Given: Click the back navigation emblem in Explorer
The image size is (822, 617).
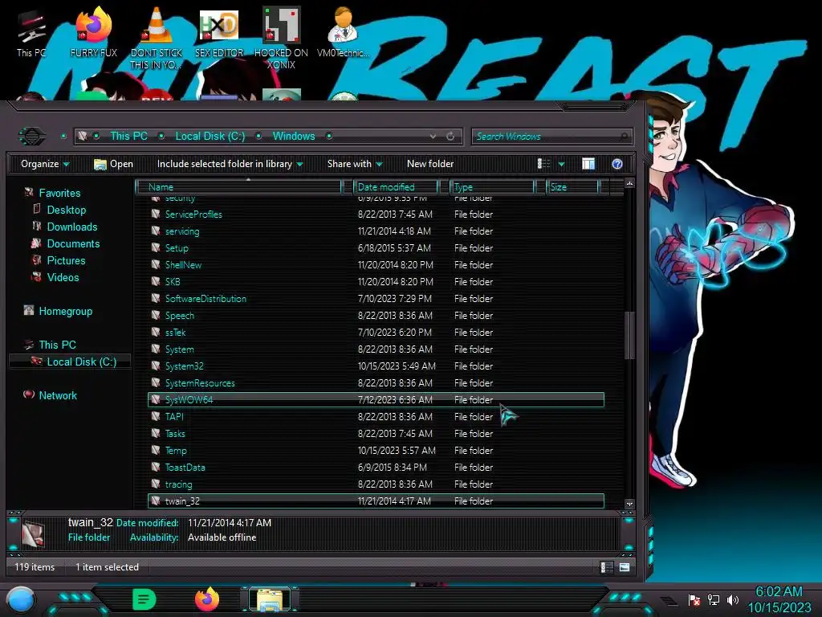Looking at the screenshot, I should (x=32, y=137).
